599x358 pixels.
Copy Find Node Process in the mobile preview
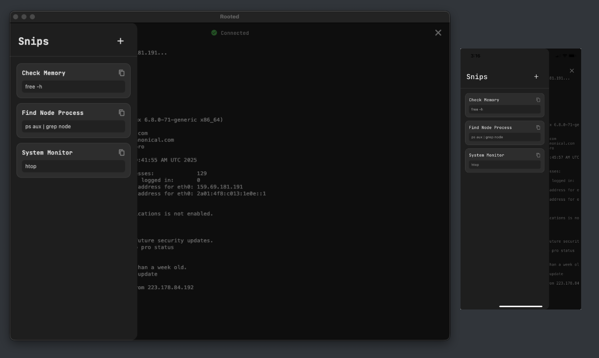538,127
